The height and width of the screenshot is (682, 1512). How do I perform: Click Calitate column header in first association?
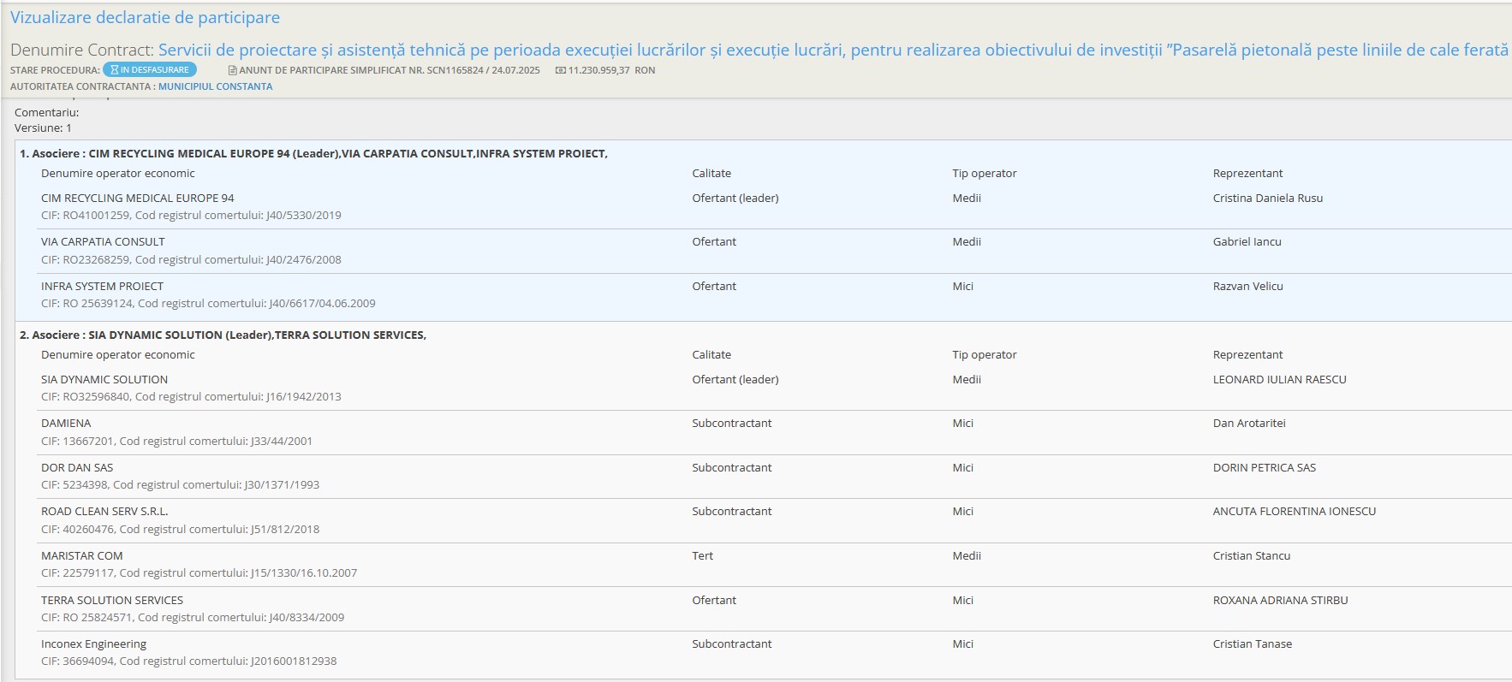click(711, 173)
